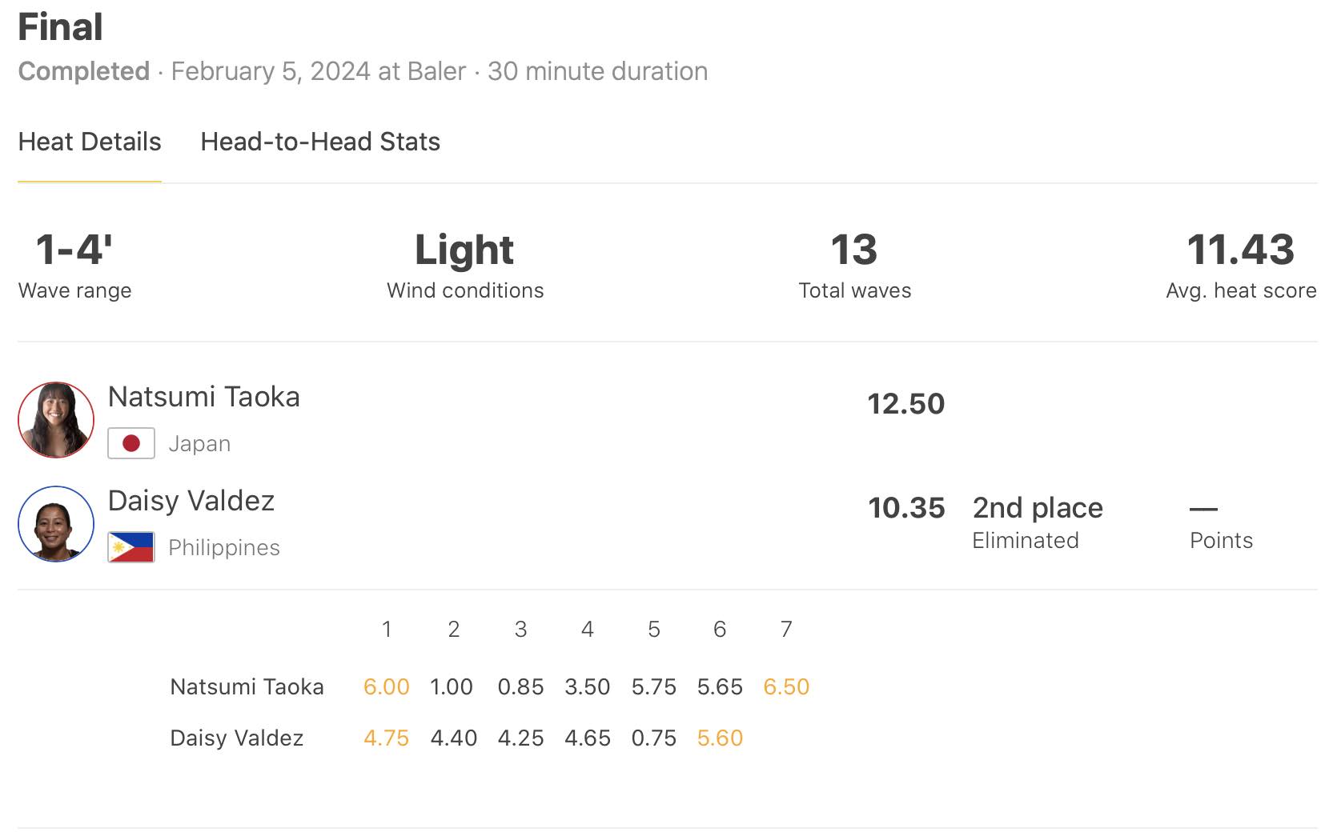Viewport: 1337px width, 840px height.
Task: Click Natsumi Taoka row label in scores table
Action: [x=247, y=686]
